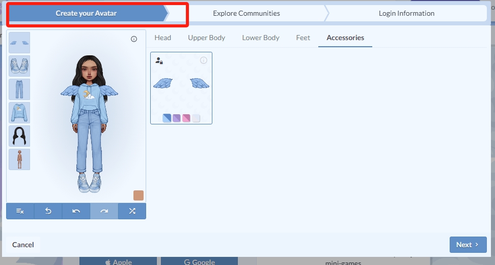Click info icon on wings item card

click(x=204, y=60)
